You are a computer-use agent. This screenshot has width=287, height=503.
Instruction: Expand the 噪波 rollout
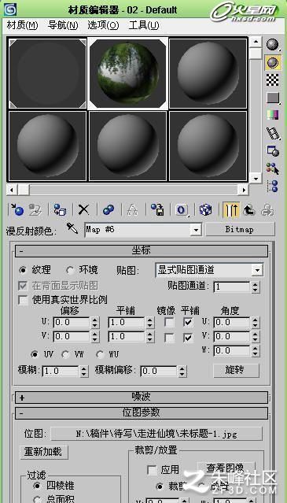(142, 398)
